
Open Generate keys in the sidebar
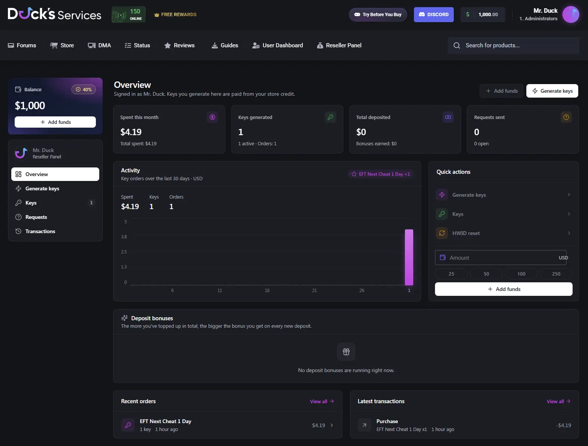(x=55, y=188)
